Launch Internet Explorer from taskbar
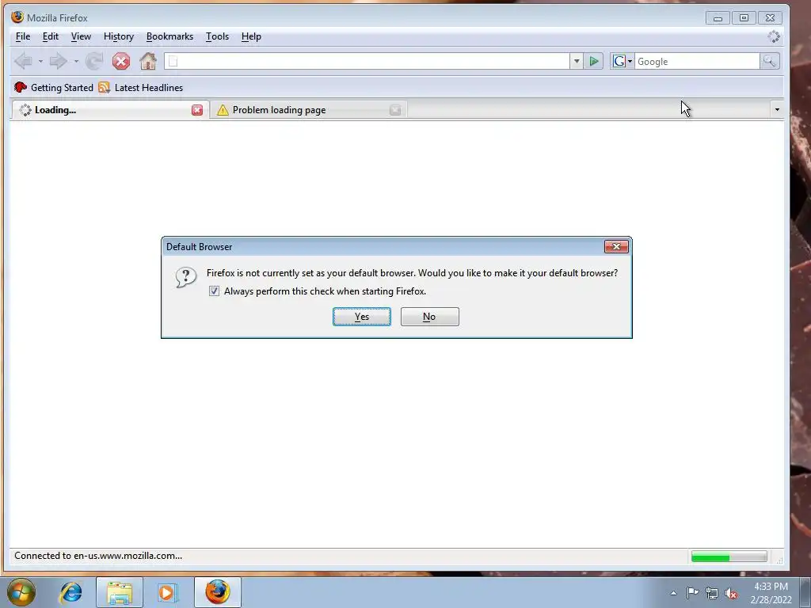811x608 pixels. [70, 592]
